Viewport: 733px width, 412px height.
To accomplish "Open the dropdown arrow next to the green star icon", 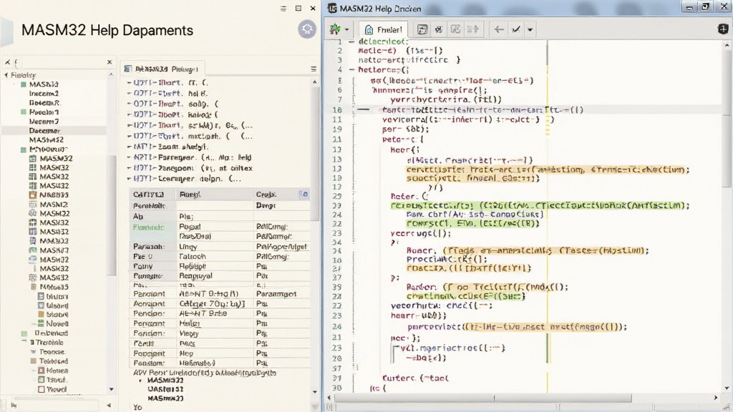I will pyautogui.click(x=347, y=30).
